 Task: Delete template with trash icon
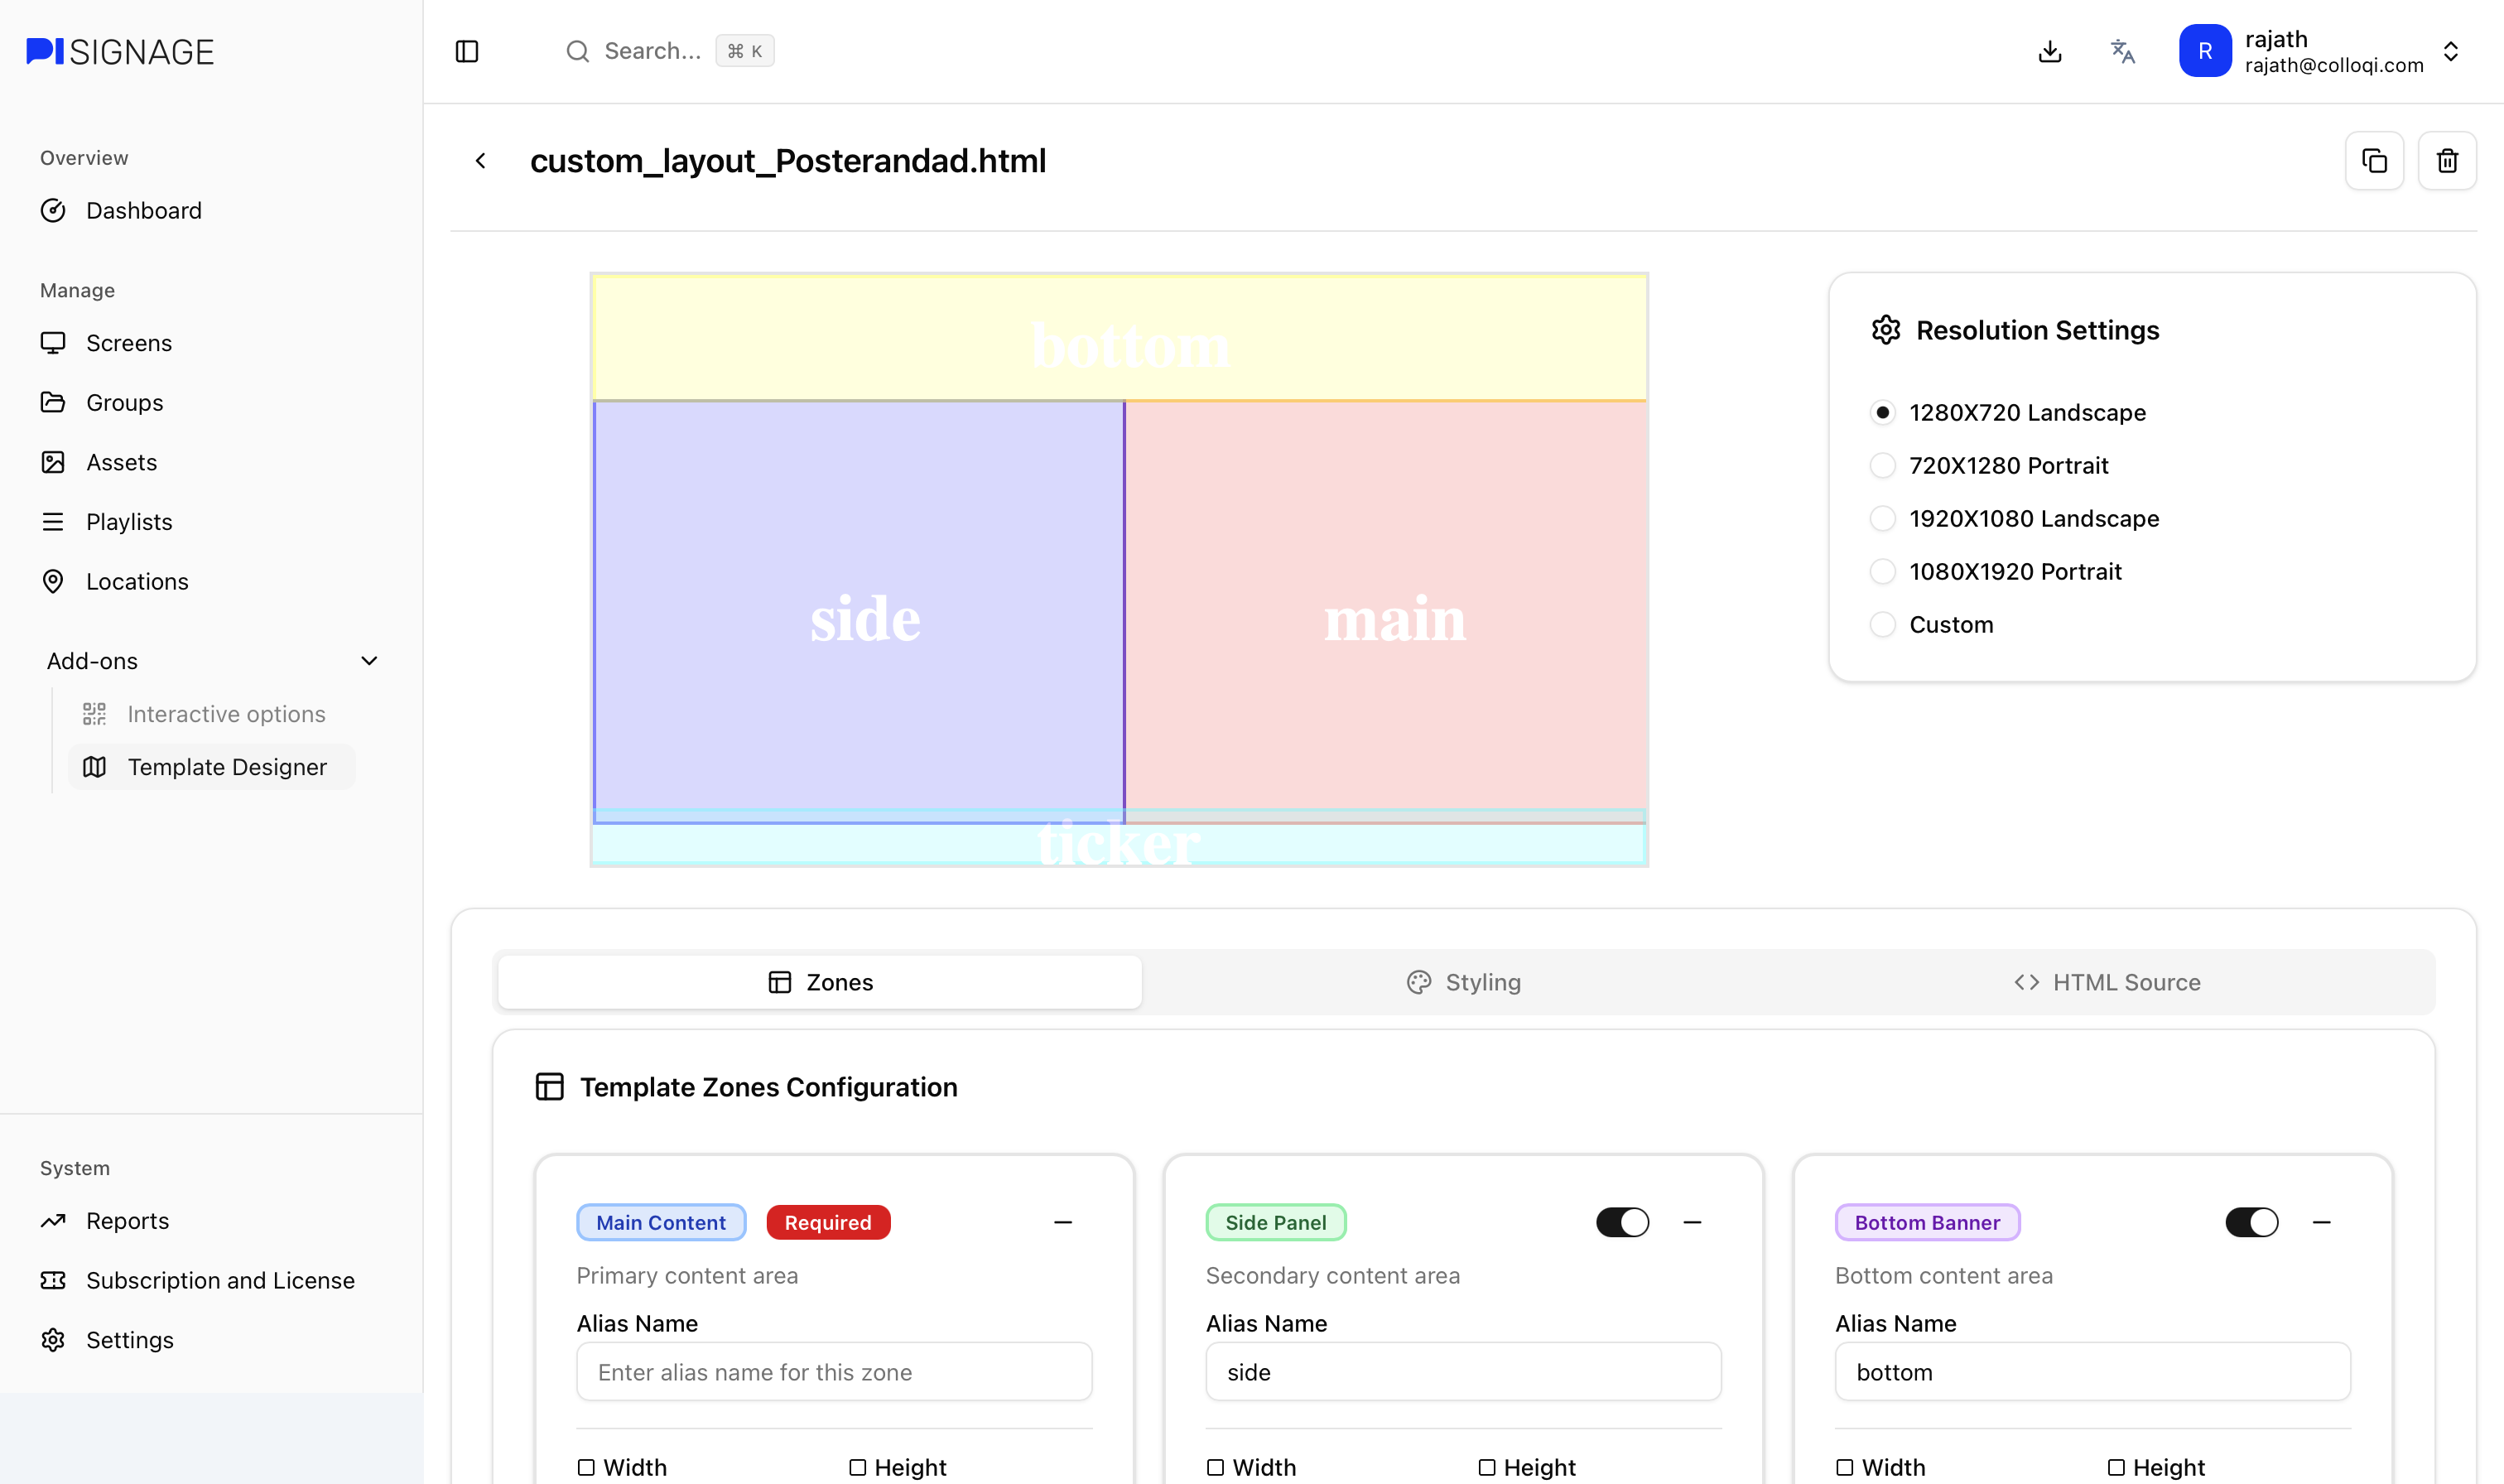[x=2446, y=160]
